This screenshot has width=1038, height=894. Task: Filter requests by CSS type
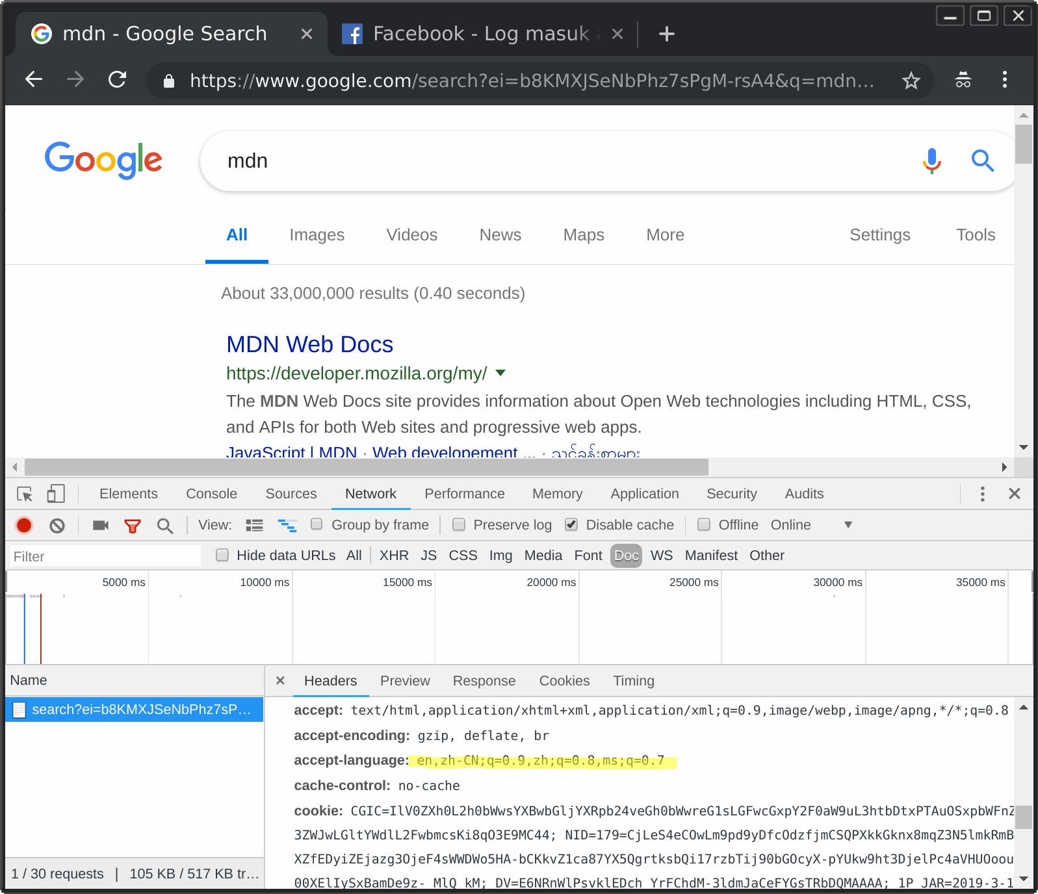coord(463,556)
